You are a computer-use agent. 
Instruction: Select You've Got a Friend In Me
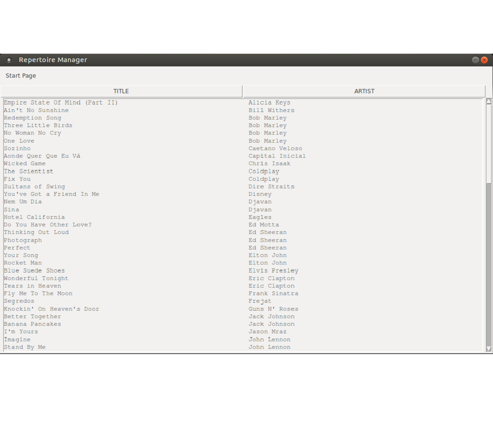pyautogui.click(x=51, y=194)
